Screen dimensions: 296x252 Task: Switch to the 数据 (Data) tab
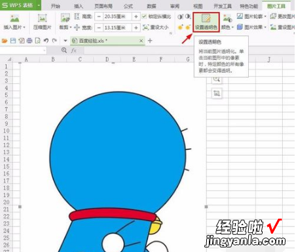tap(151, 6)
